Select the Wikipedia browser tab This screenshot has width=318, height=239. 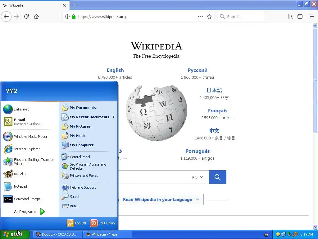coord(35,5)
